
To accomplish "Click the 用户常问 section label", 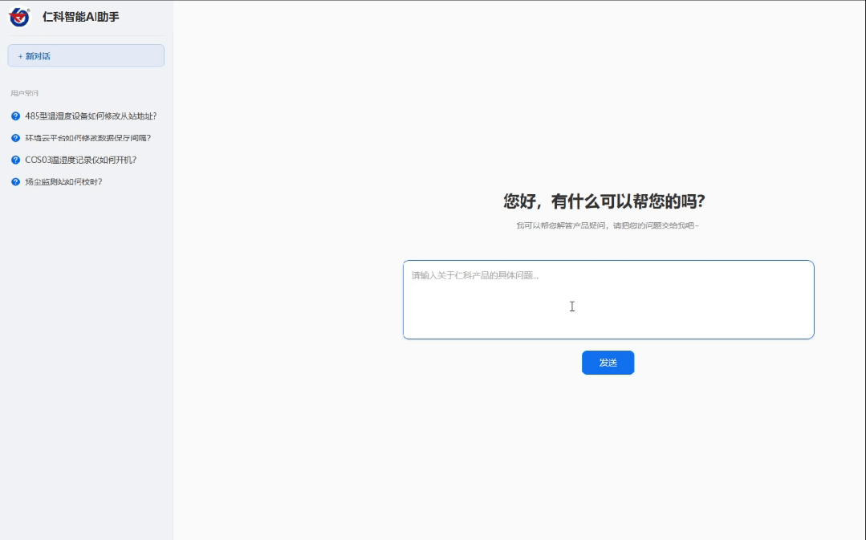I will pos(25,93).
